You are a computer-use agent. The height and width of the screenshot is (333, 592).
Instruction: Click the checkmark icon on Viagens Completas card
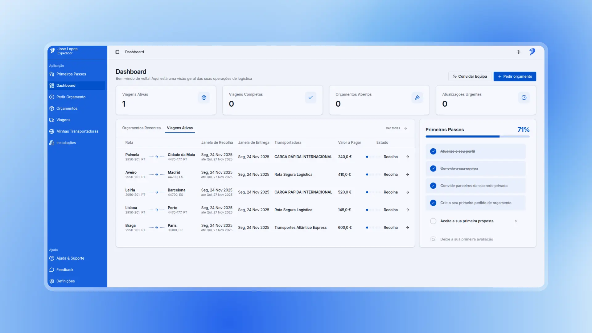310,98
